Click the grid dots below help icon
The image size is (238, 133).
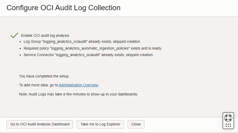(x=228, y=125)
